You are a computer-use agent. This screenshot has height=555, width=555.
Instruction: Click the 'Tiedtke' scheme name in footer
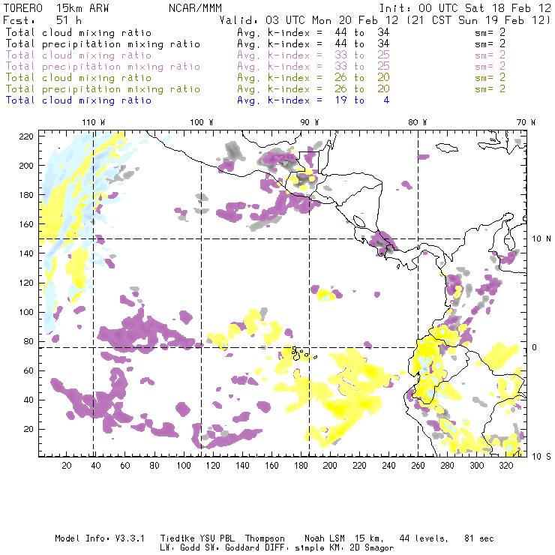pyautogui.click(x=177, y=538)
